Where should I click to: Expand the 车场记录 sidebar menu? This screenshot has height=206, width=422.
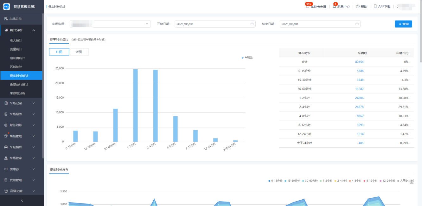[22, 103]
